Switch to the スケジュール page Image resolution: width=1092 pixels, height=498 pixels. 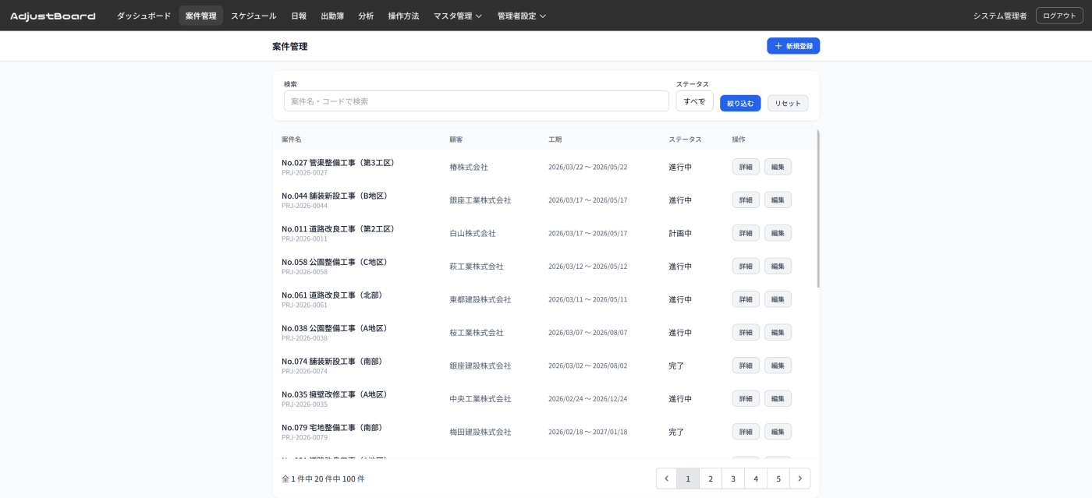coord(253,16)
